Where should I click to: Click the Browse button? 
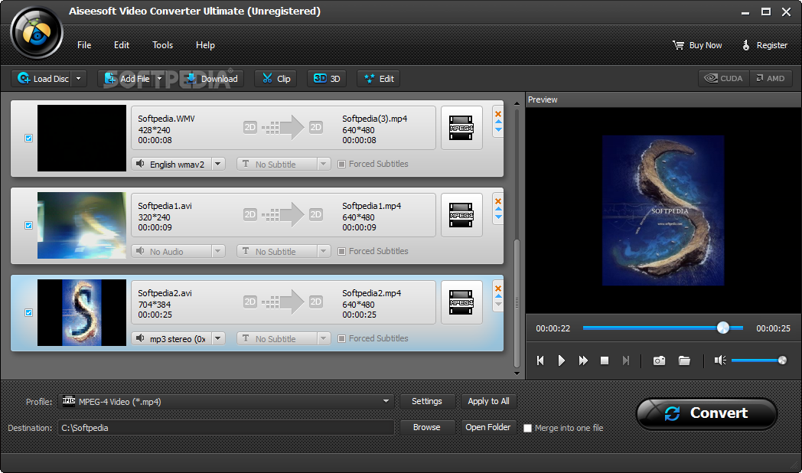click(x=427, y=428)
